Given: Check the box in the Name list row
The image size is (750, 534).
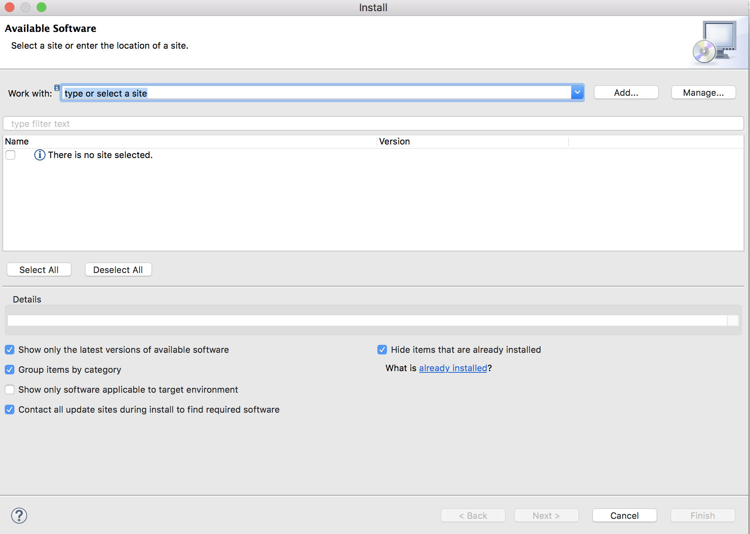Looking at the screenshot, I should [x=11, y=155].
